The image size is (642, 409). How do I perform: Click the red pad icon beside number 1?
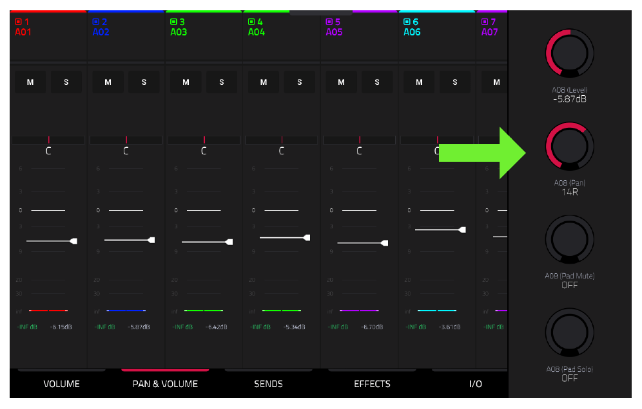click(x=18, y=22)
